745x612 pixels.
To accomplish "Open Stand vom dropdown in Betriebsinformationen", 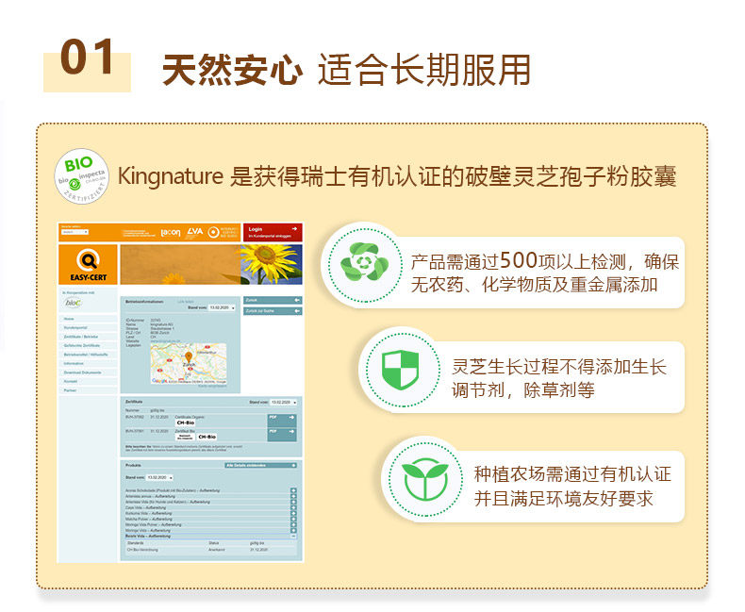I will (222, 308).
